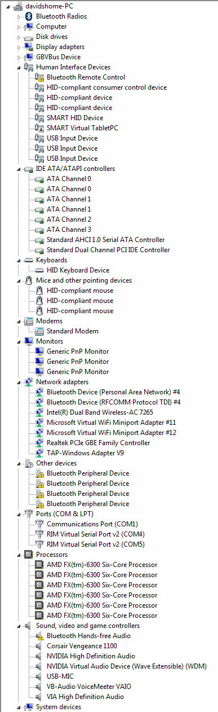
Task: Collapse the Ports (COM & LPT) category
Action: tap(19, 514)
